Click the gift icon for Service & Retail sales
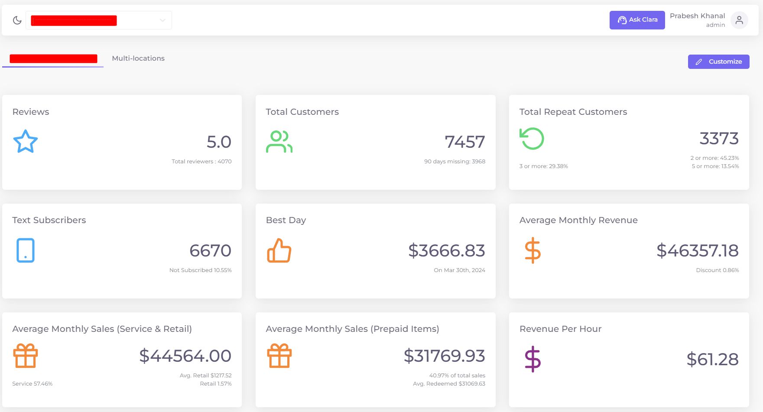The height and width of the screenshot is (412, 763). pos(26,356)
